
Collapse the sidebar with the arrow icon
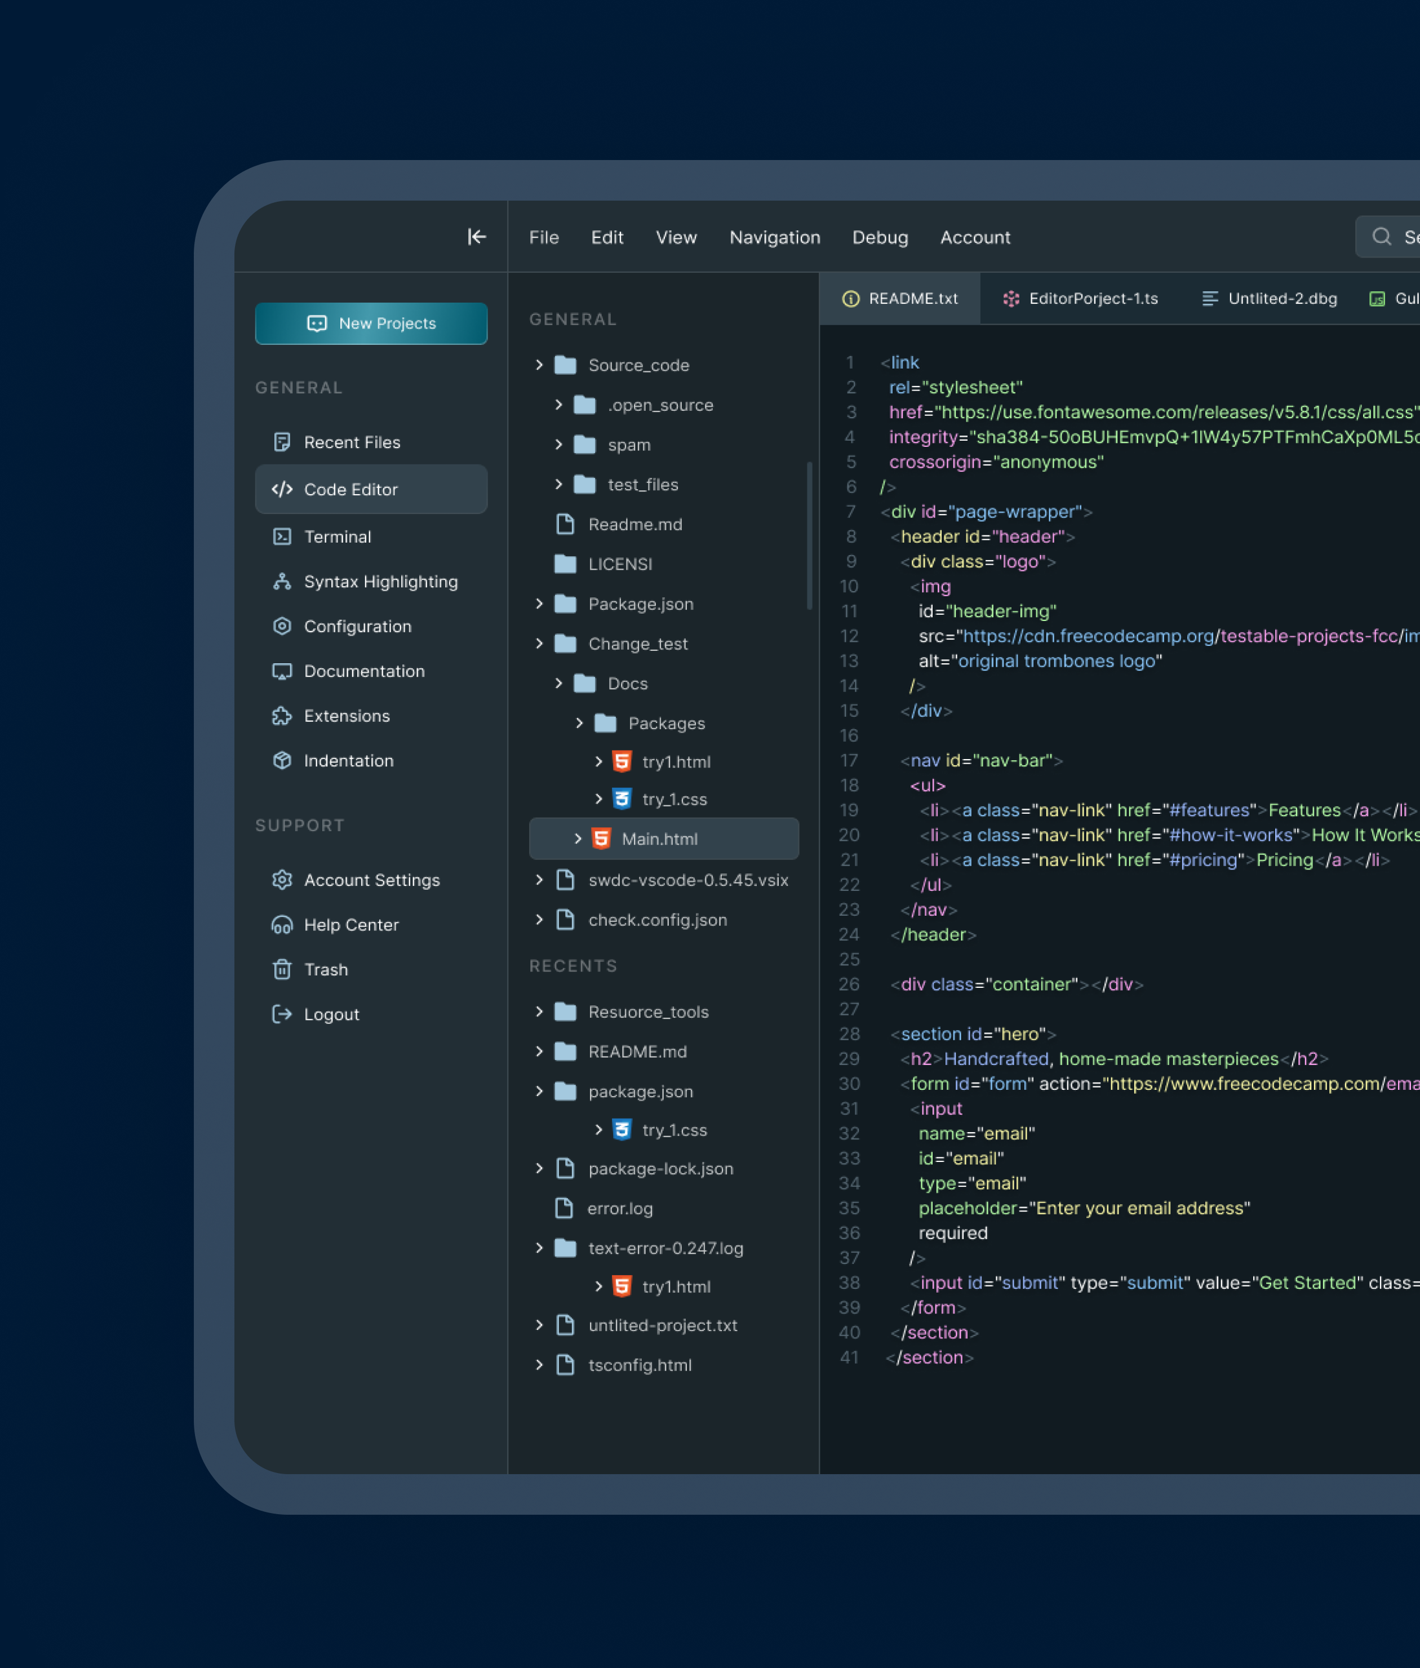click(477, 237)
